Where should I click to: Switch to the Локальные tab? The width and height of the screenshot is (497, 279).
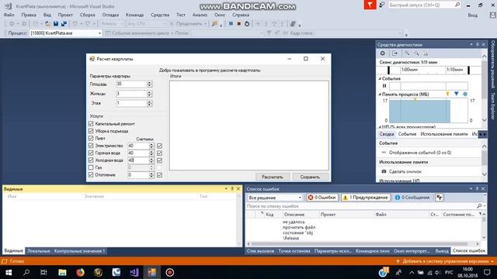(39, 251)
